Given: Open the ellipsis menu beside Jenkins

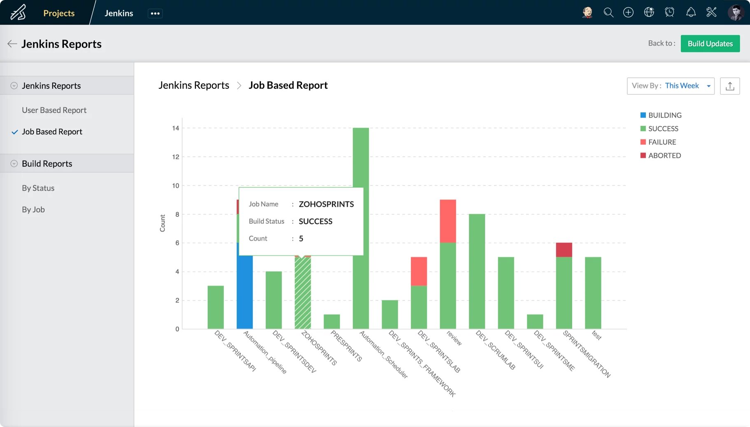Looking at the screenshot, I should click(155, 13).
